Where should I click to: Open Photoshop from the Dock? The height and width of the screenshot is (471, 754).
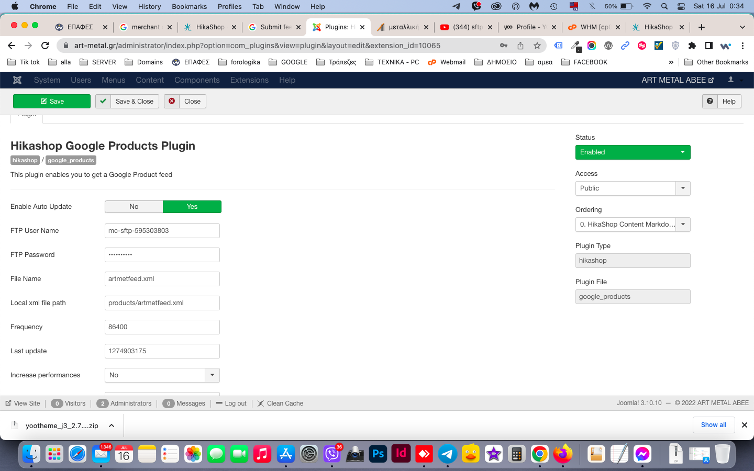[x=378, y=454]
